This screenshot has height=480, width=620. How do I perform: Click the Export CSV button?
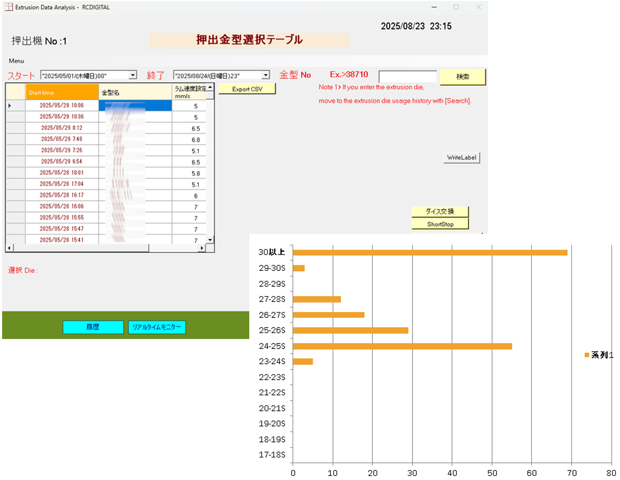(247, 89)
